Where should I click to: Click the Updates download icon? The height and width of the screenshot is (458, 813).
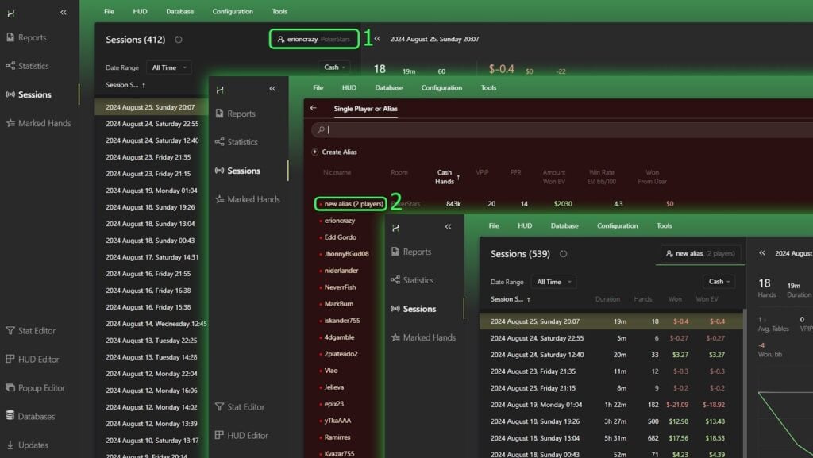coord(10,445)
